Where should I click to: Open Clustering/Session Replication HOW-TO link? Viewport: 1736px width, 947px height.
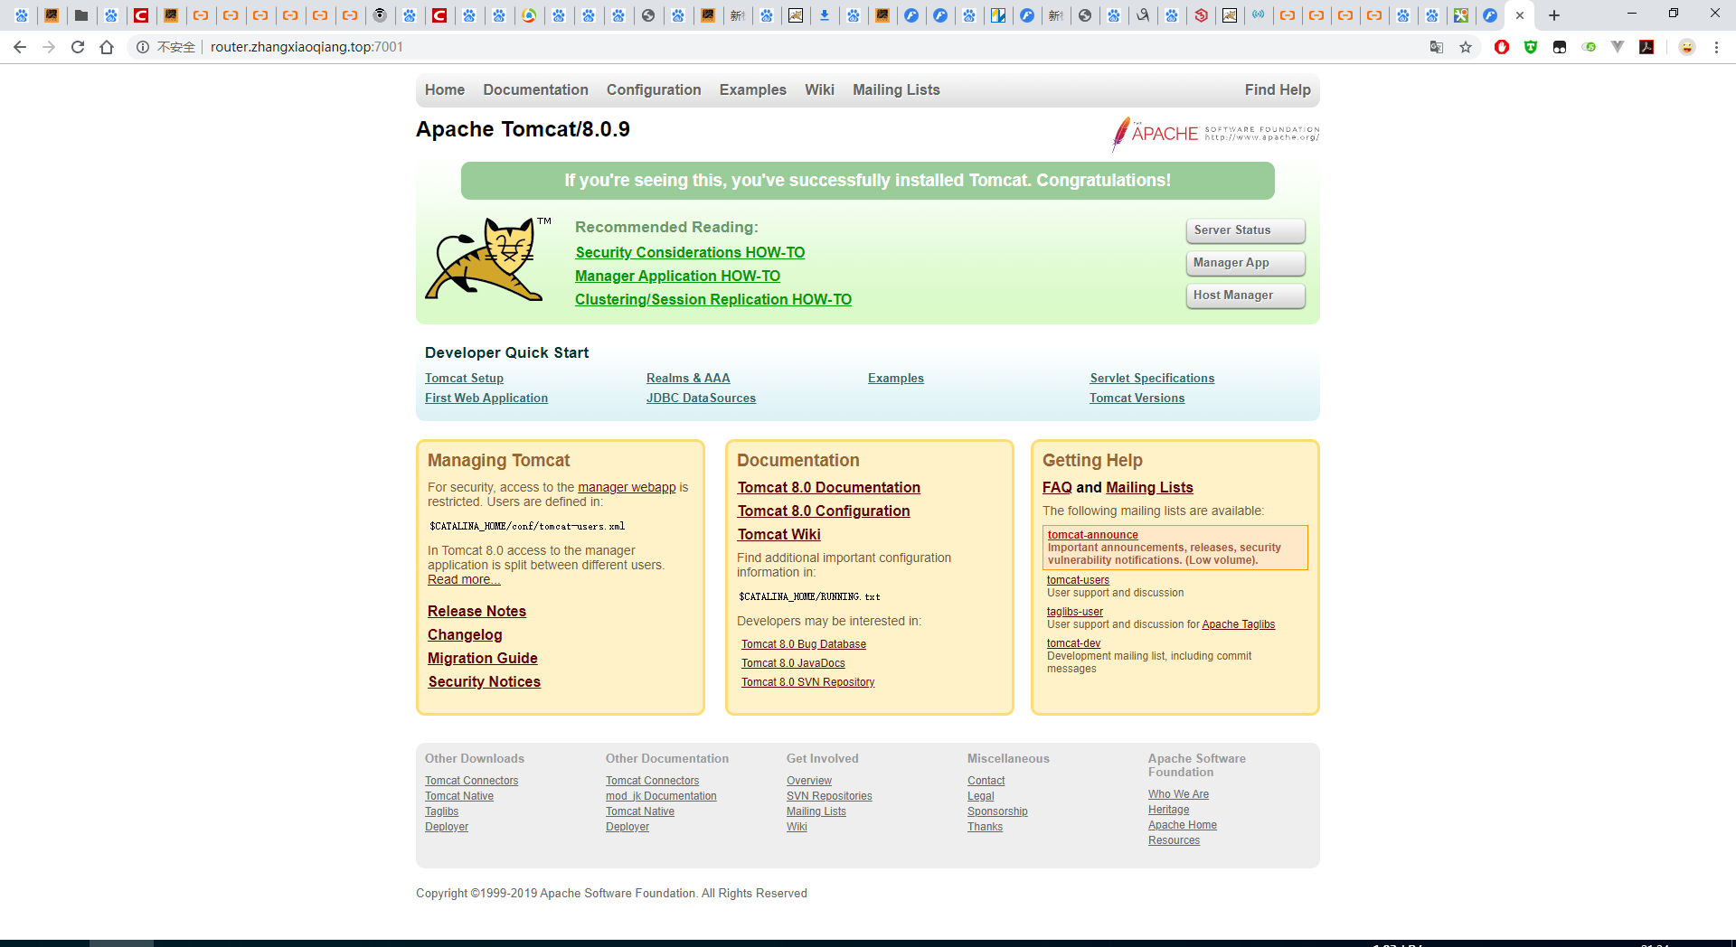click(x=713, y=300)
